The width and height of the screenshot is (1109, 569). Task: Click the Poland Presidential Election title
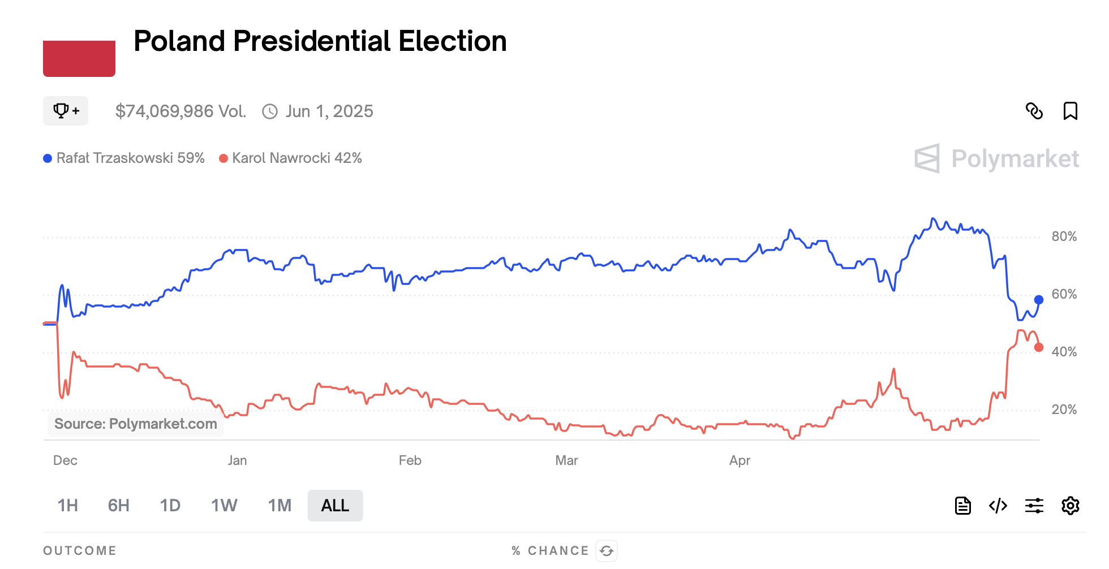[320, 41]
